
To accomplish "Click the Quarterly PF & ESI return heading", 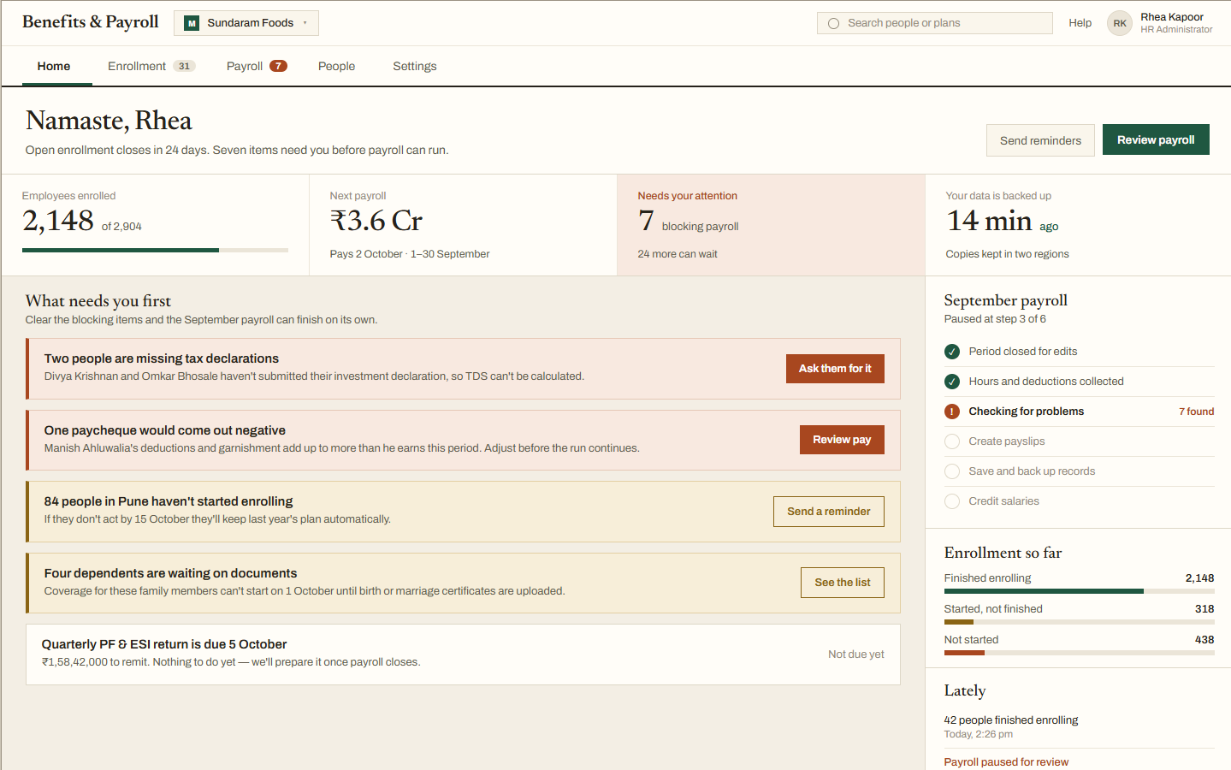I will pyautogui.click(x=164, y=644).
